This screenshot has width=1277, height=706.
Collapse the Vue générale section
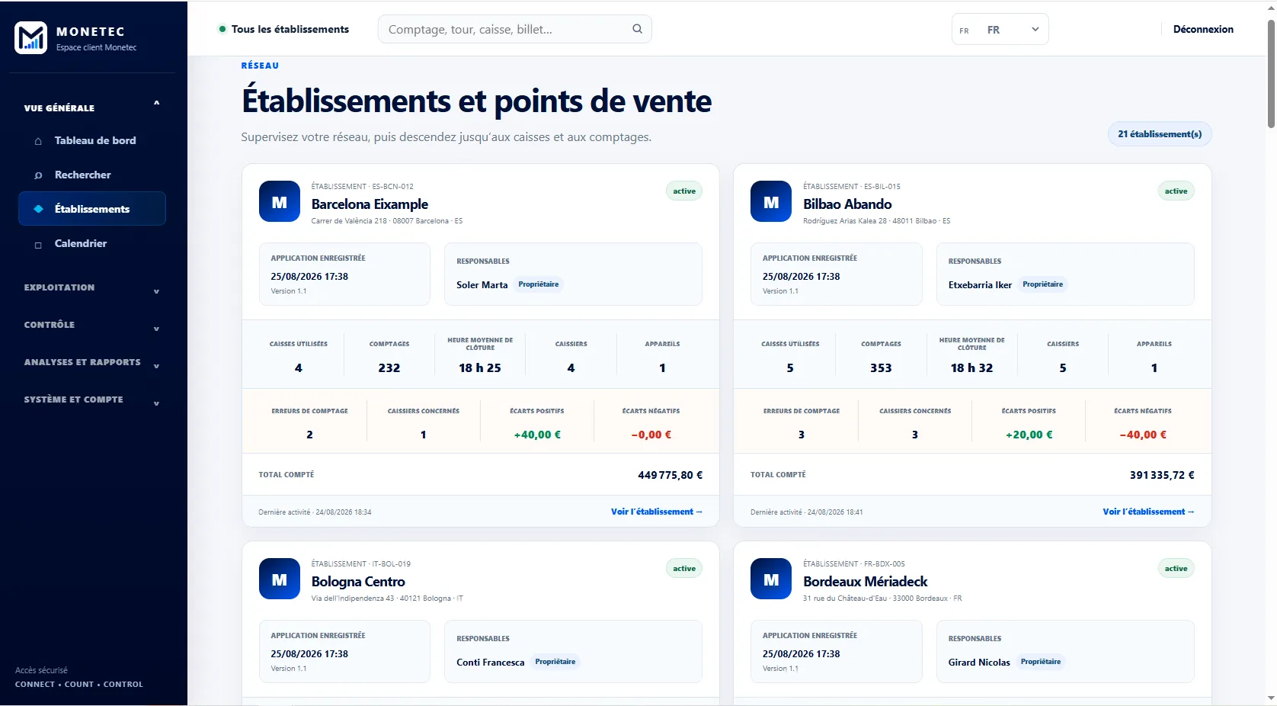click(x=92, y=108)
